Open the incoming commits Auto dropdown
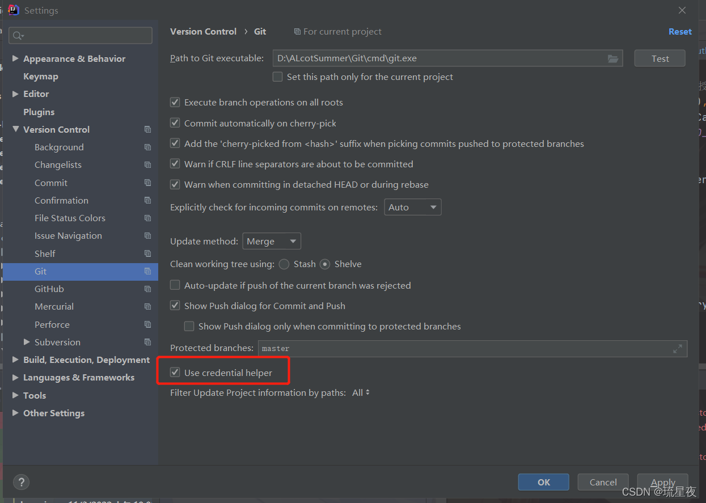The width and height of the screenshot is (706, 503). [x=413, y=207]
